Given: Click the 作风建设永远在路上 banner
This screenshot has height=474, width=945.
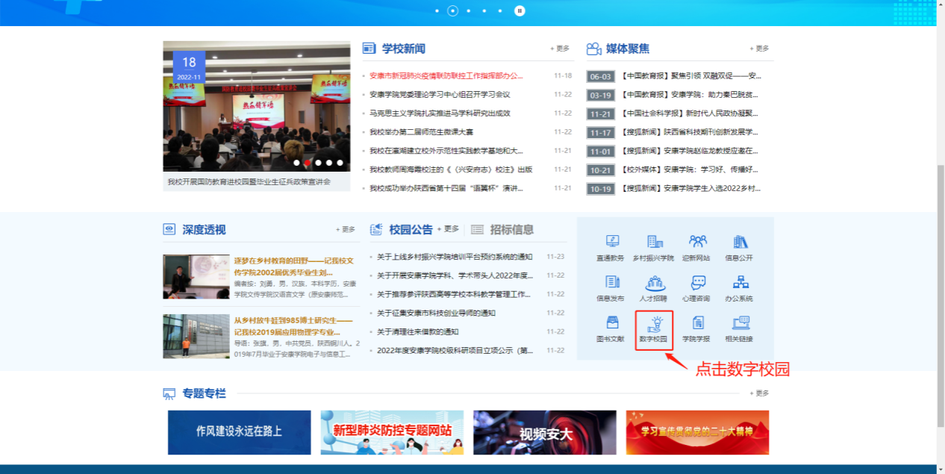Looking at the screenshot, I should [239, 431].
